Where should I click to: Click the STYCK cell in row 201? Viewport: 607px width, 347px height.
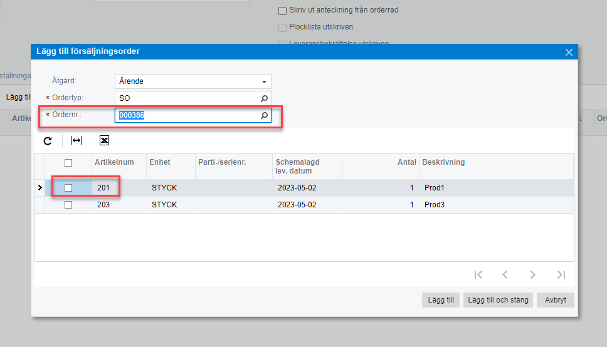click(x=171, y=188)
